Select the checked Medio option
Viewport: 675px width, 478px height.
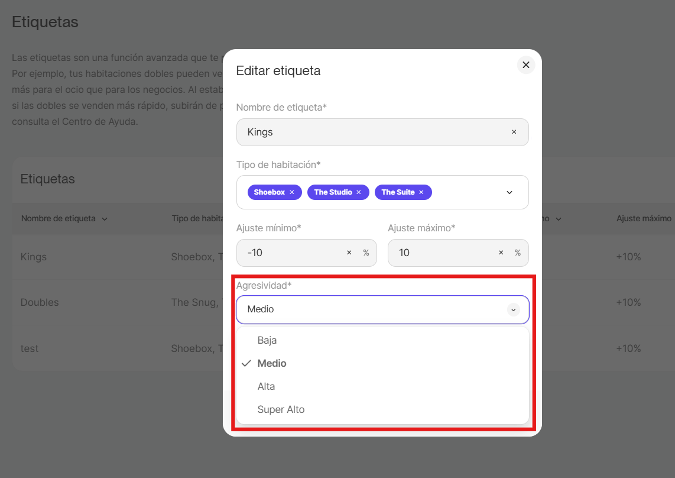(272, 363)
